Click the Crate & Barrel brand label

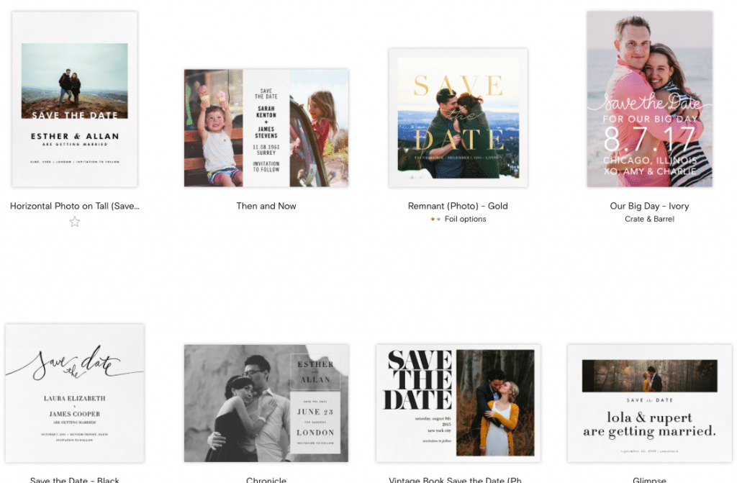click(649, 219)
